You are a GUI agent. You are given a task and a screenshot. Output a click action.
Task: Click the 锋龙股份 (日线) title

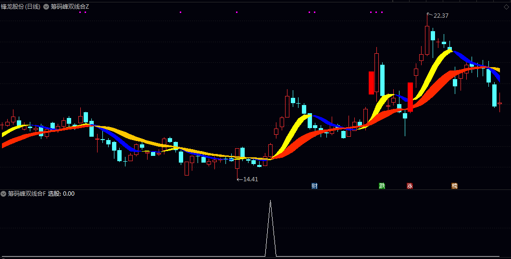(21, 7)
